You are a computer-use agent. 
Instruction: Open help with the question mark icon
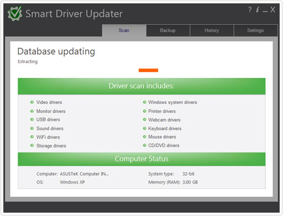click(x=250, y=9)
